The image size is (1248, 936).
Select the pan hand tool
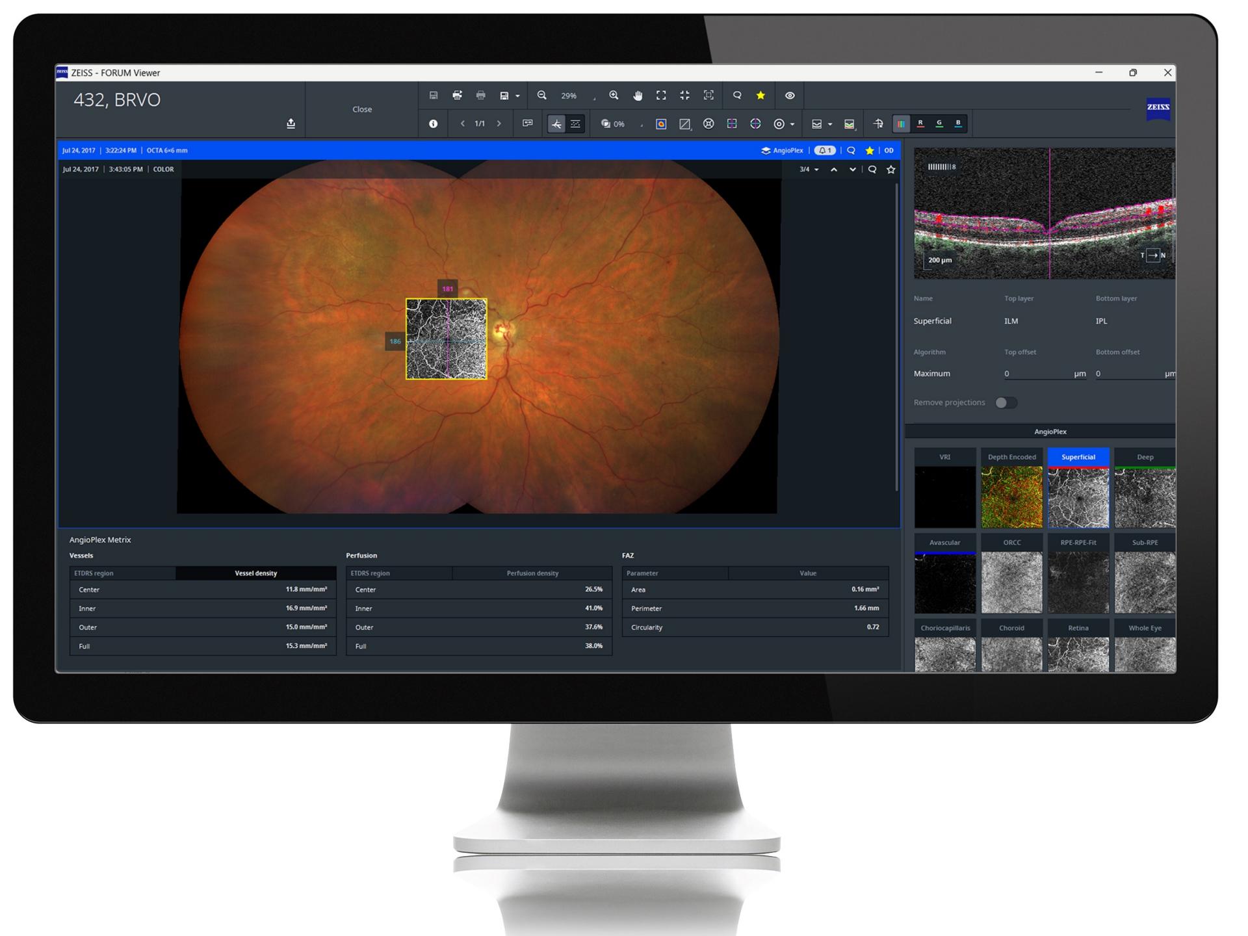pyautogui.click(x=638, y=96)
